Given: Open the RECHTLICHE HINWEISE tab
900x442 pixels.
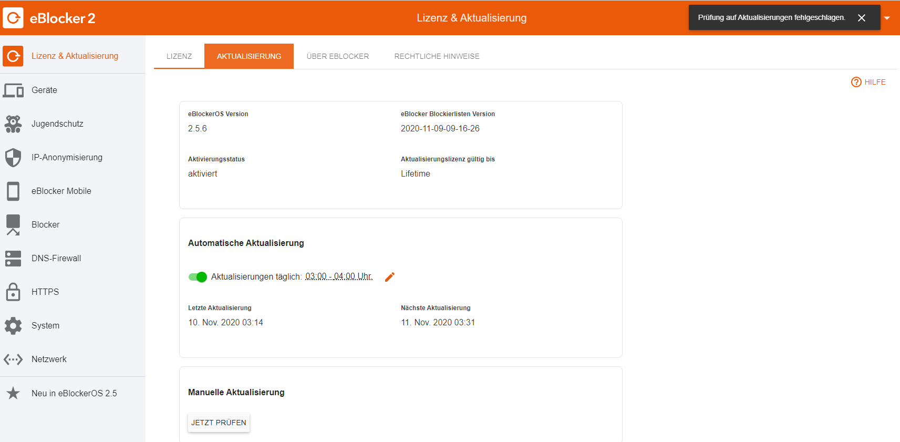Looking at the screenshot, I should [437, 56].
